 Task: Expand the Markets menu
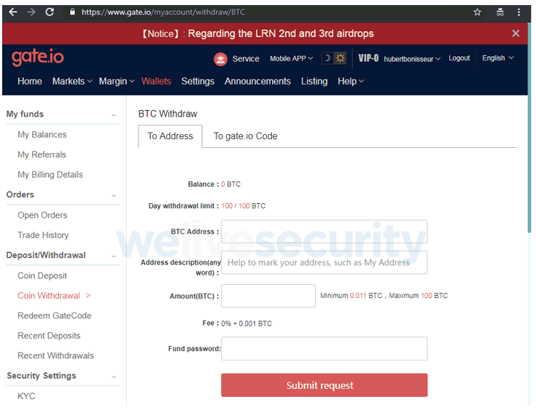coord(72,82)
